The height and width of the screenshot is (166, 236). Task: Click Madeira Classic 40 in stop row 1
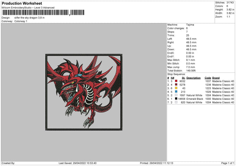[223, 81]
